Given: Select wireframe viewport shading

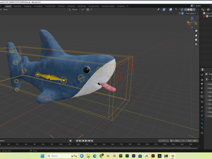Looking at the screenshot, I should click(x=185, y=10).
